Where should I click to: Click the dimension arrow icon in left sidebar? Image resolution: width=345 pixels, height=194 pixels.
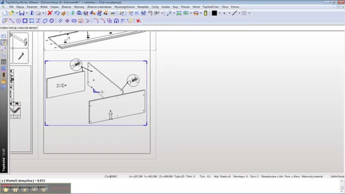click(4, 49)
